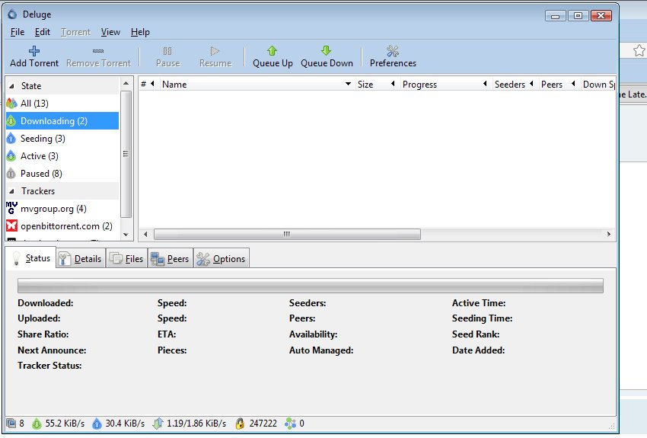Switch to the Peers tab
The image size is (647, 438).
tap(171, 259)
